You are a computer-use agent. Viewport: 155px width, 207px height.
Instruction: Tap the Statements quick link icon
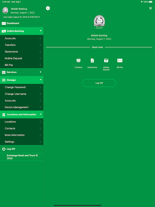click(92, 60)
